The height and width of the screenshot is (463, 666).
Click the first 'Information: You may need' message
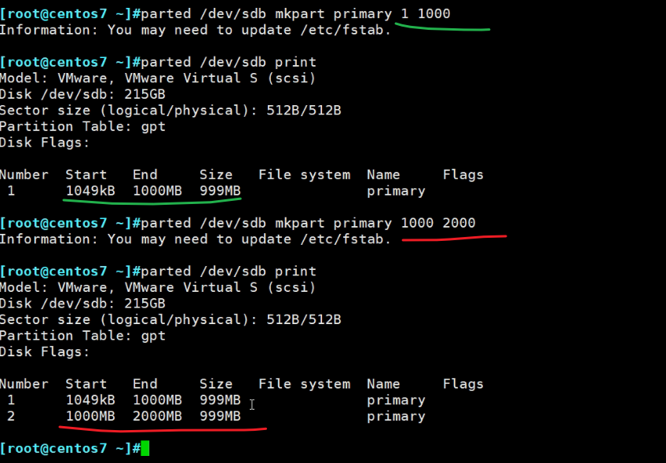tap(195, 30)
